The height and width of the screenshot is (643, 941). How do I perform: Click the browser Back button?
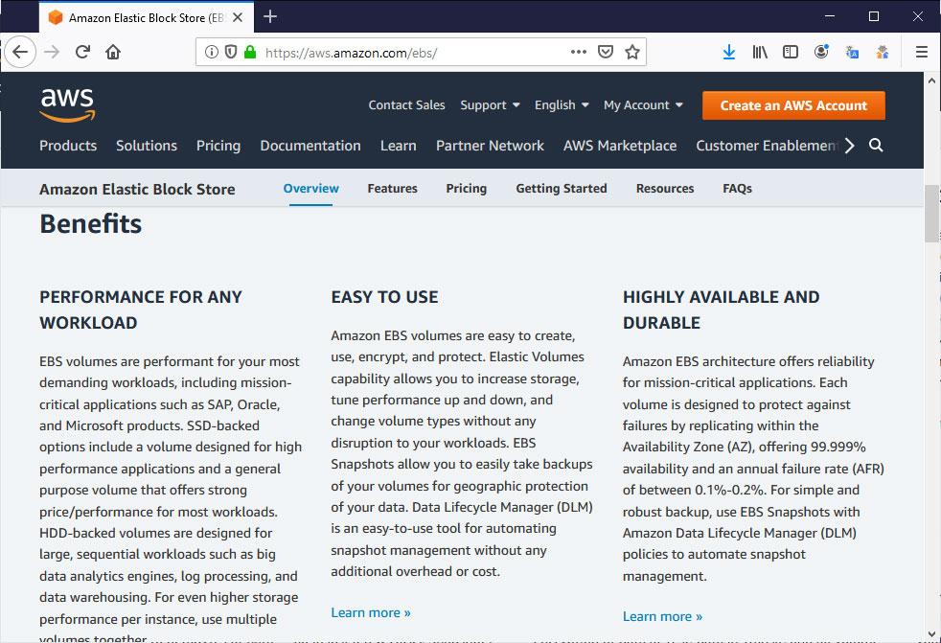click(20, 53)
